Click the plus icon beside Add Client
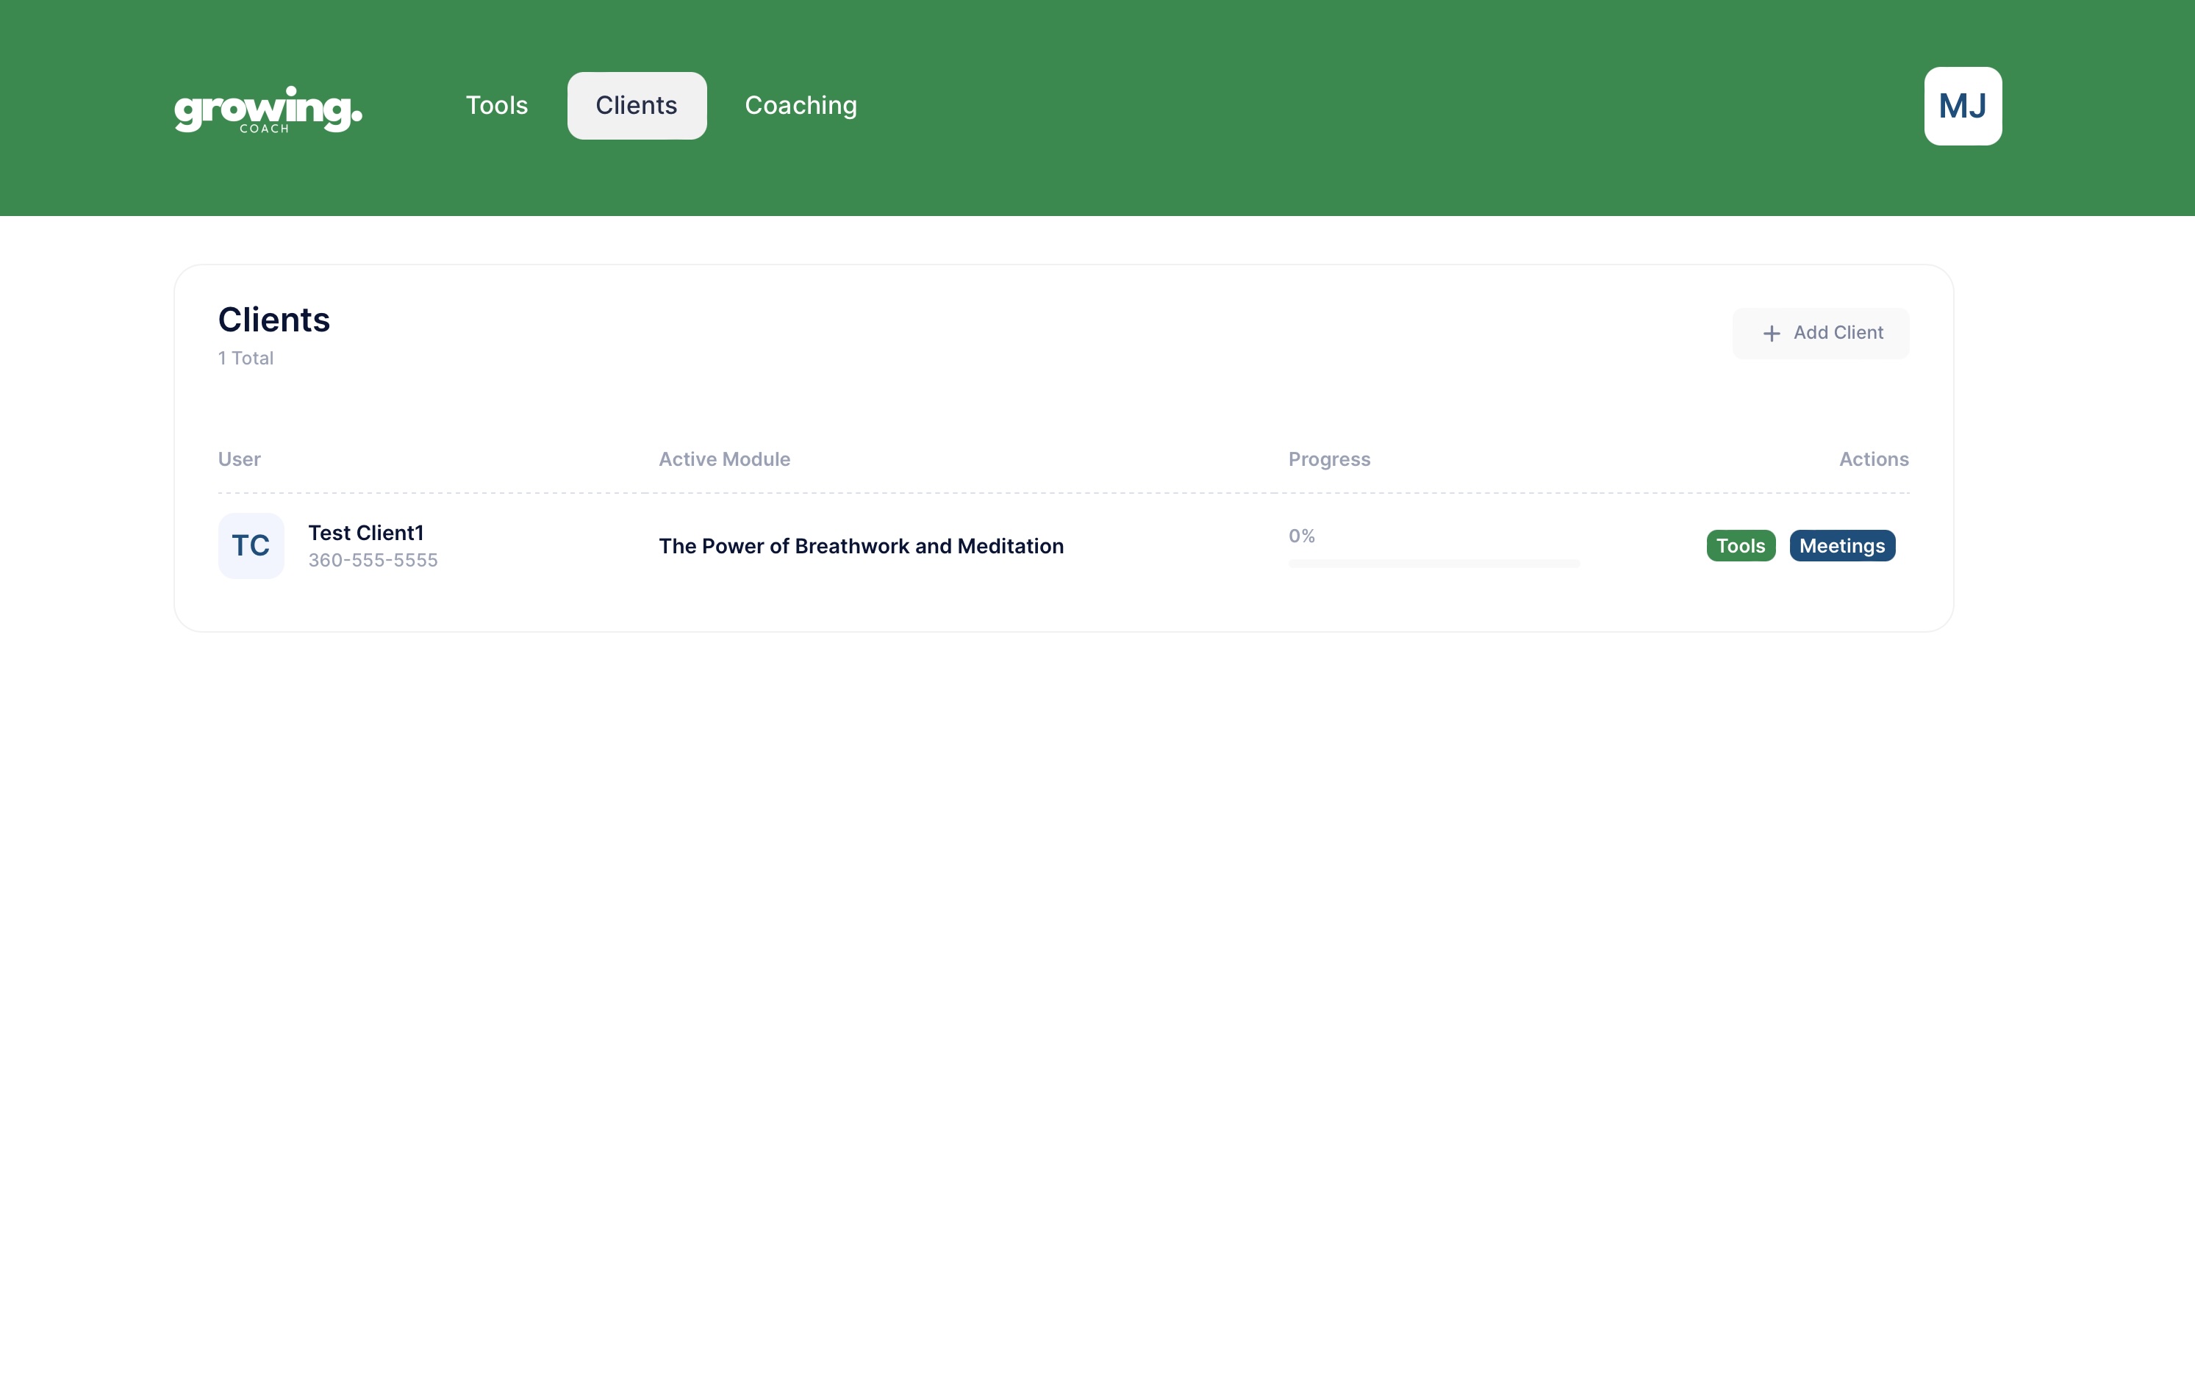This screenshot has height=1380, width=2195. [x=1771, y=334]
